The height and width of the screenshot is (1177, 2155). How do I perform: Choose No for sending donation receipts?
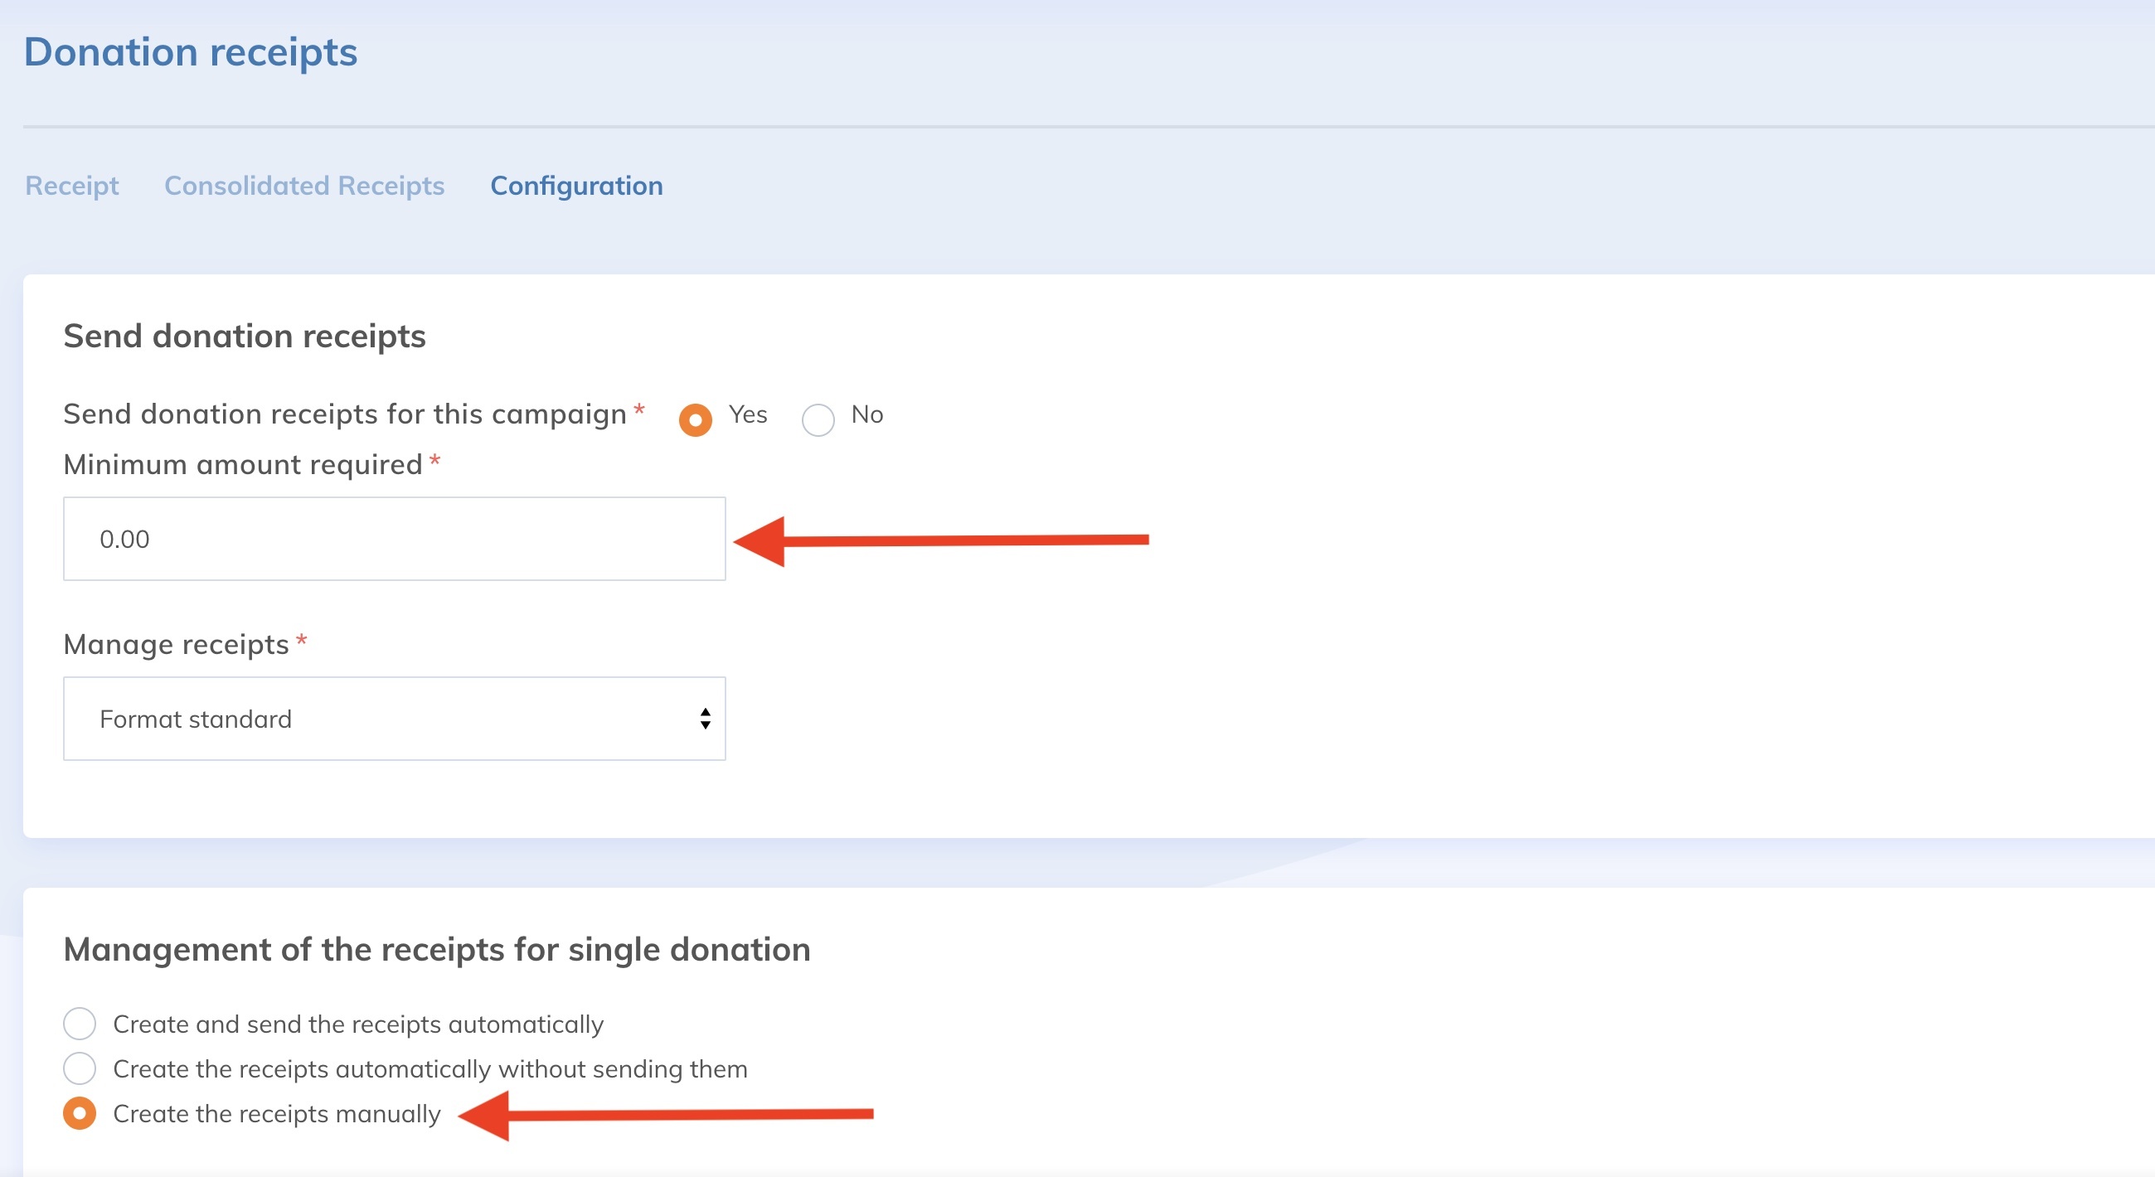tap(818, 419)
